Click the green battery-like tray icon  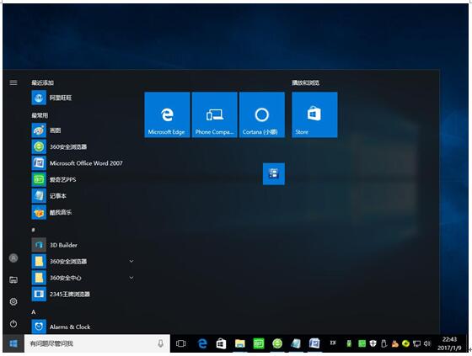coord(349,343)
